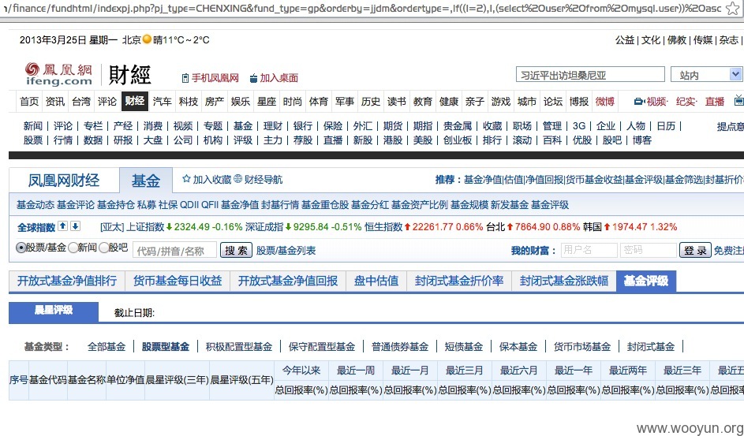The height and width of the screenshot is (436, 744).
Task: Click the 搜索 button
Action: pos(236,250)
